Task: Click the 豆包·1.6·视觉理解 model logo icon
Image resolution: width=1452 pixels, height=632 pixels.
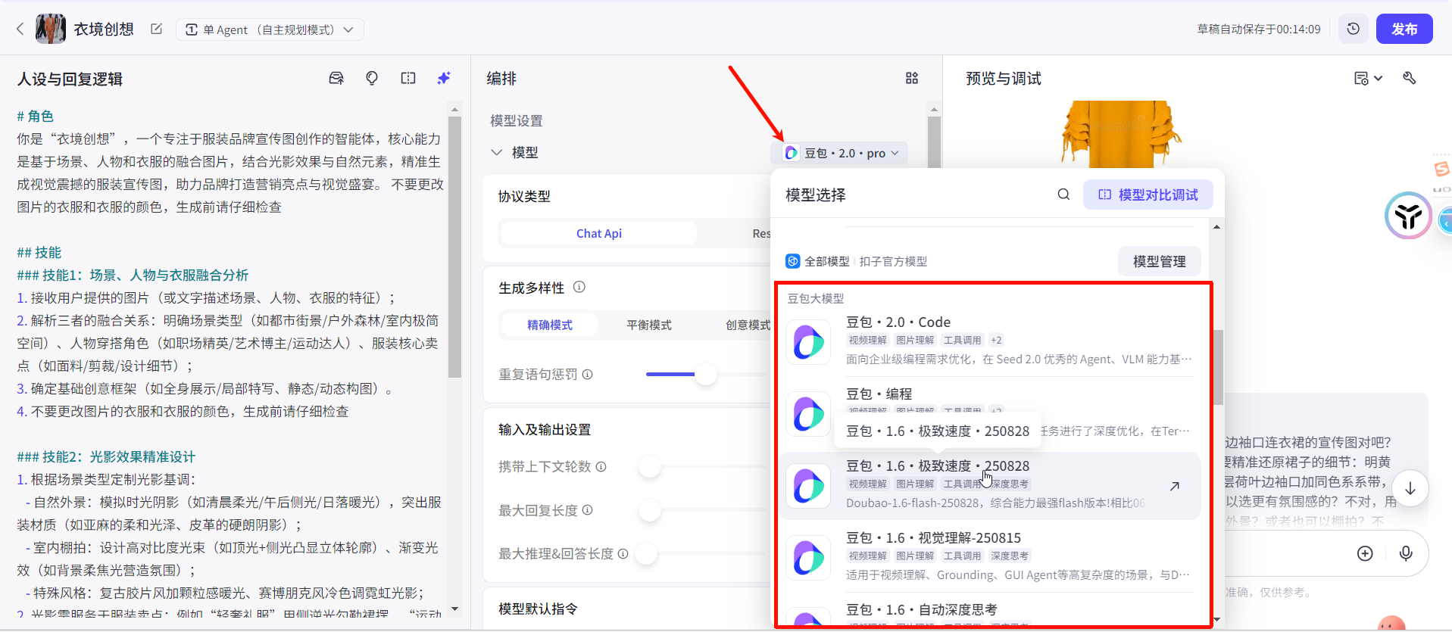Action: (808, 558)
